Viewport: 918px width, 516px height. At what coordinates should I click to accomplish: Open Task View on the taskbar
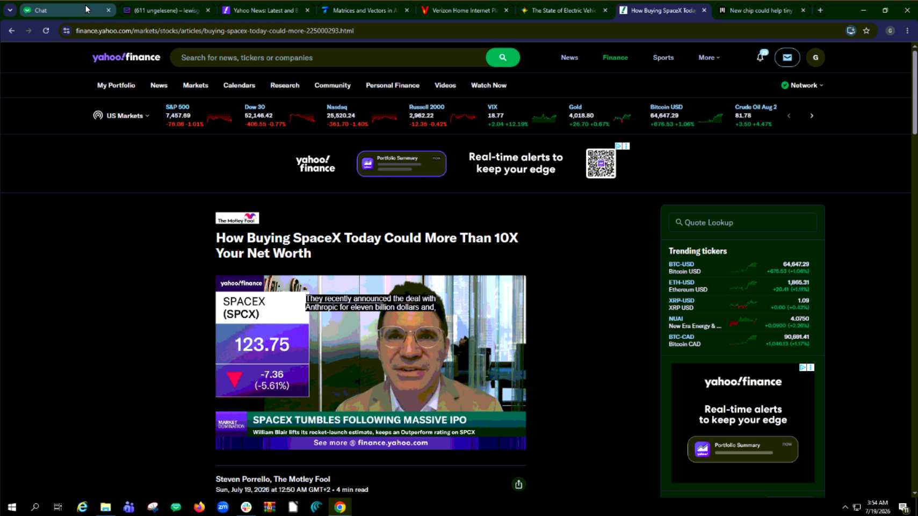(x=58, y=507)
